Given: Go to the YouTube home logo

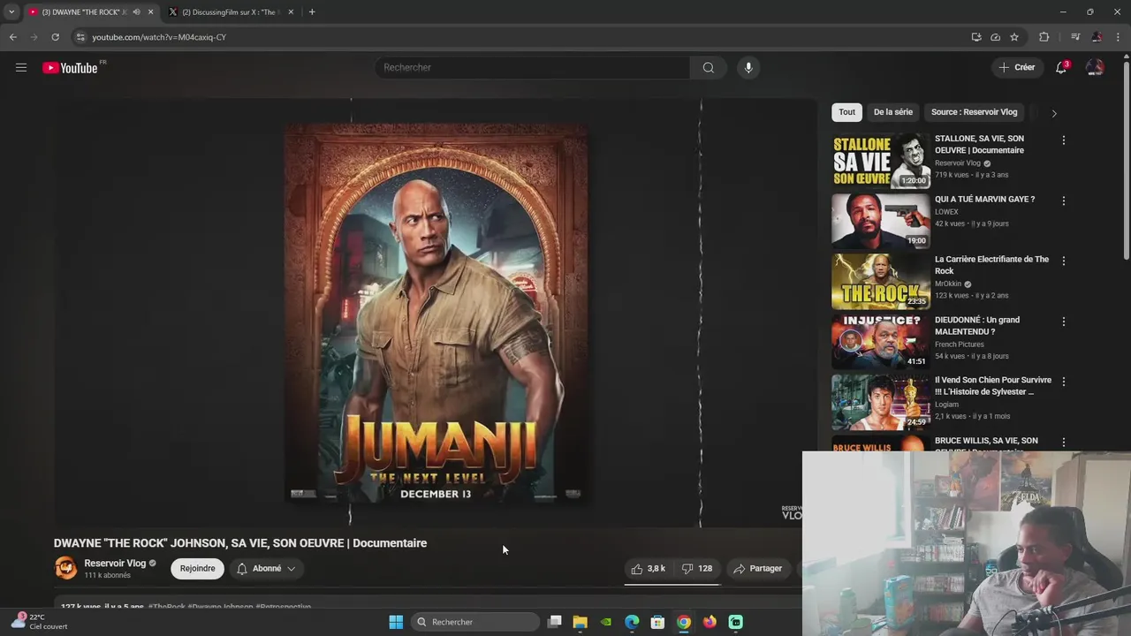Looking at the screenshot, I should coord(71,68).
